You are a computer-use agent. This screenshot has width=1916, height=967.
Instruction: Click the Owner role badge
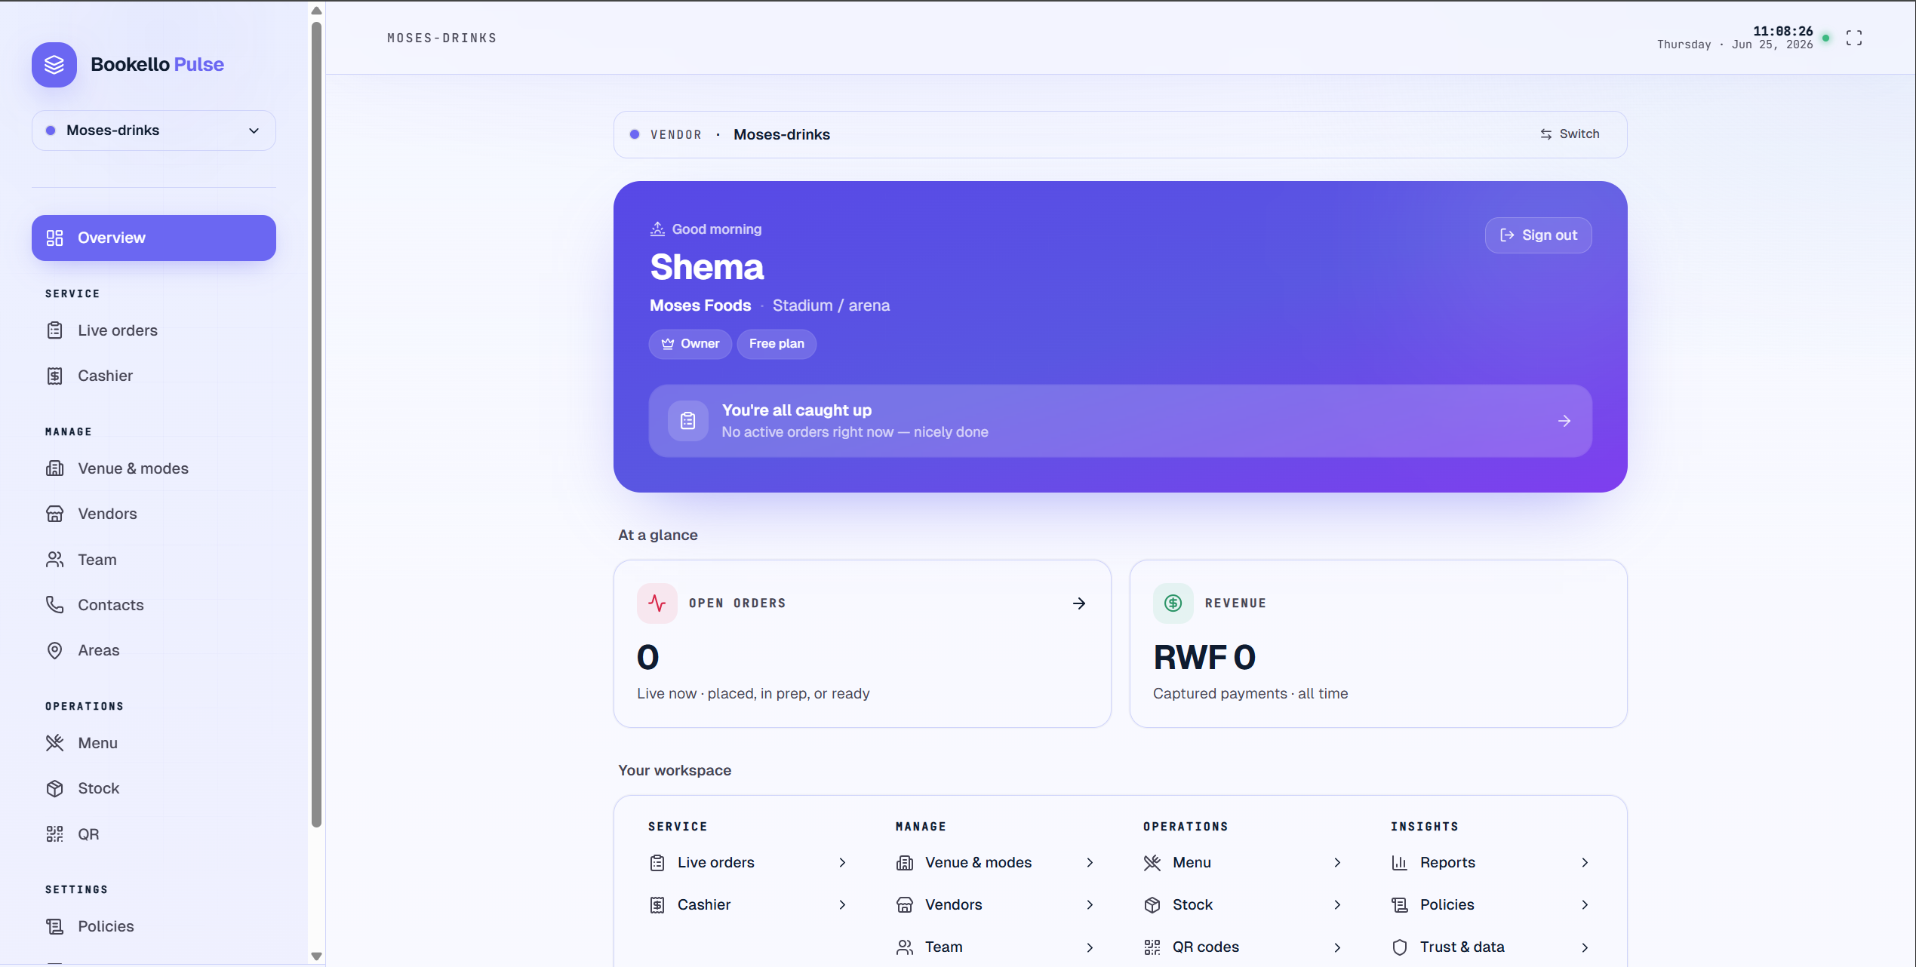point(690,344)
